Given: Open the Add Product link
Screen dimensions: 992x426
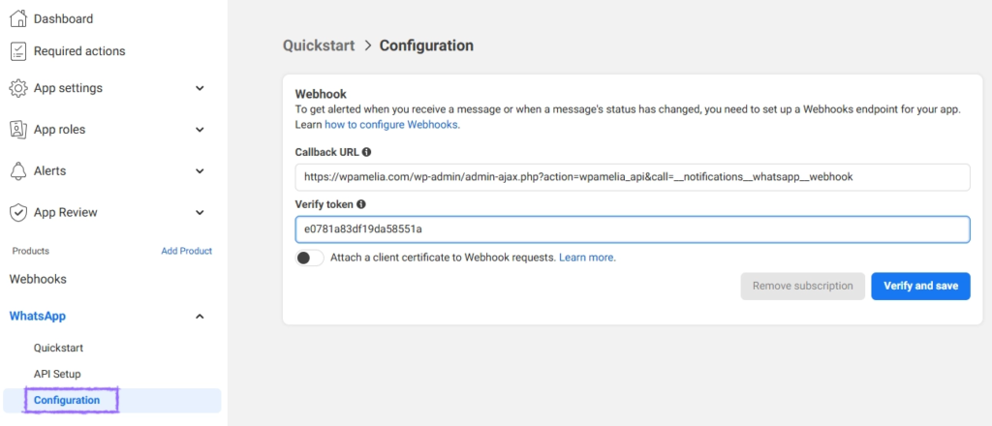Looking at the screenshot, I should point(186,251).
